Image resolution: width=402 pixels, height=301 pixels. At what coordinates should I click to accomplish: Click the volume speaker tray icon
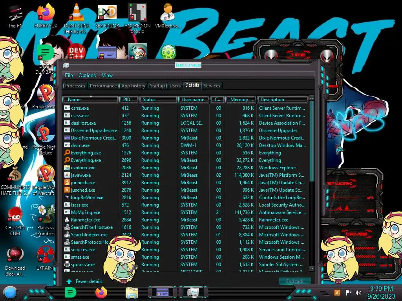[358, 292]
